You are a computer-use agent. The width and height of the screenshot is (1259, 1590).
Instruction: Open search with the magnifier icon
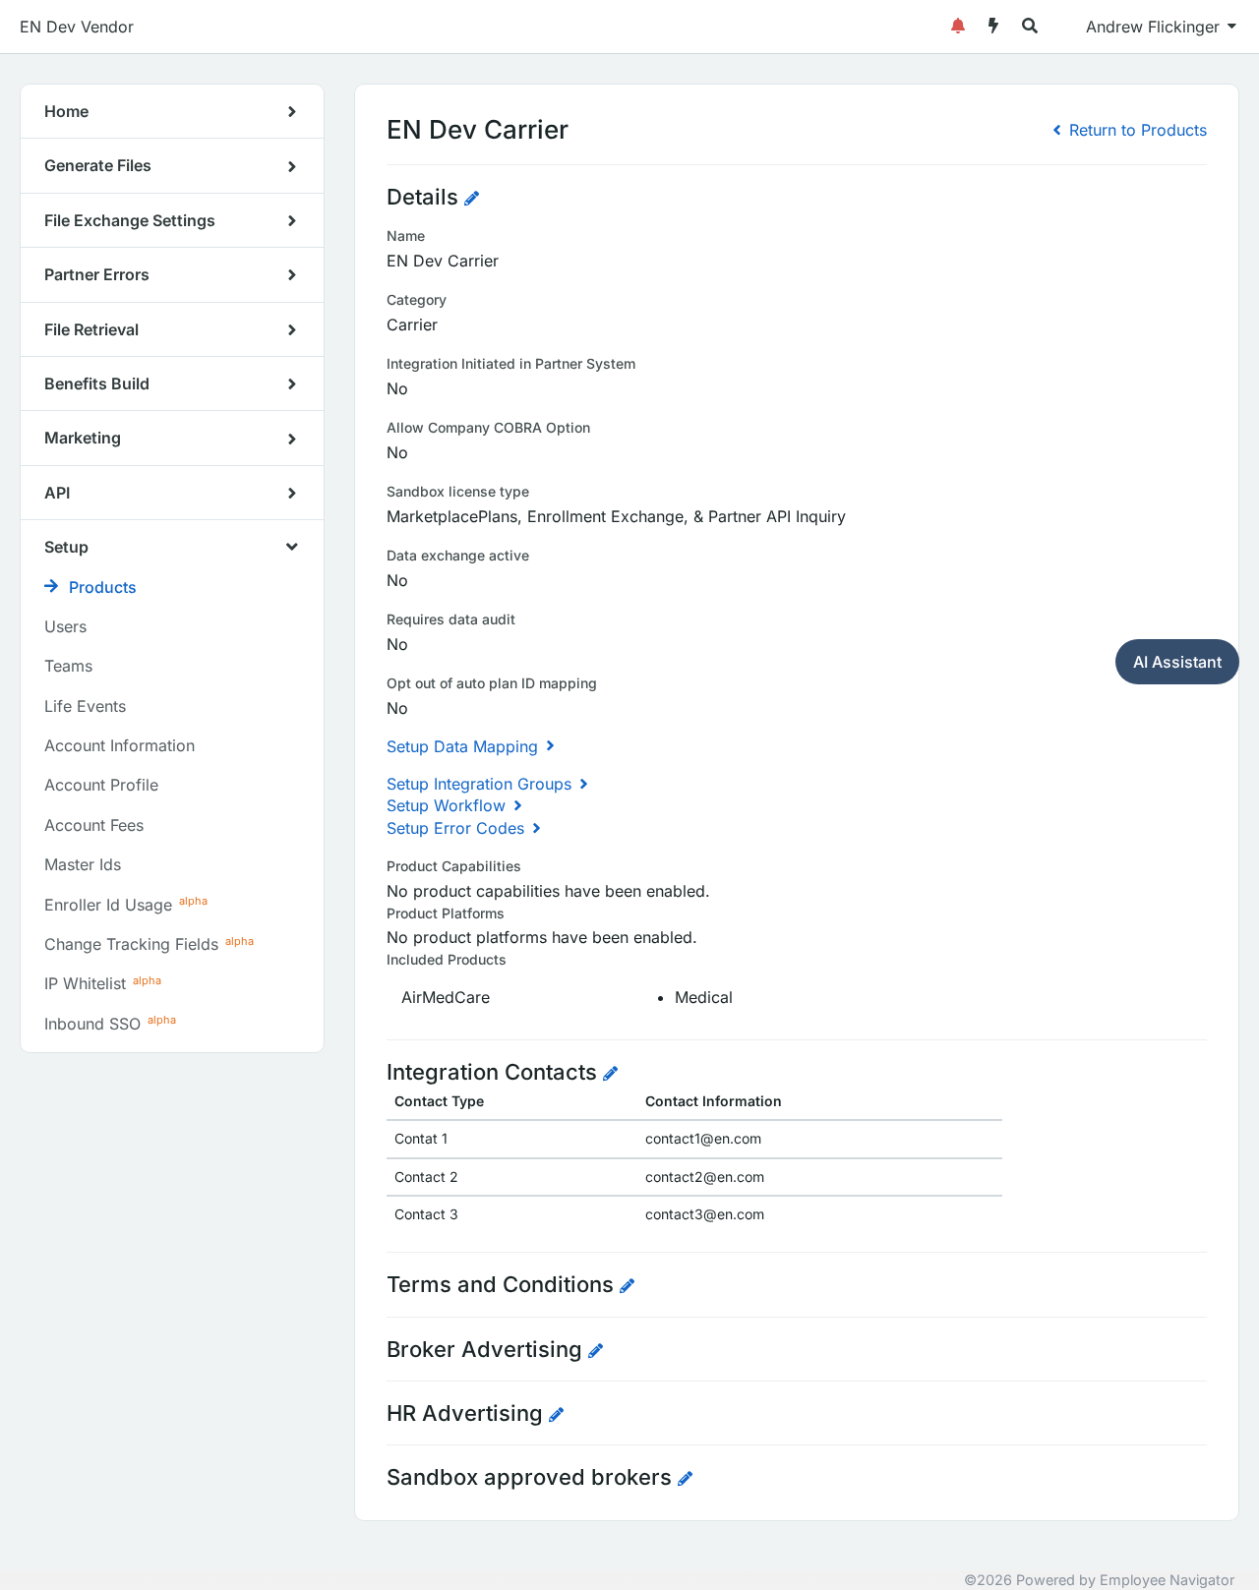pyautogui.click(x=1030, y=27)
